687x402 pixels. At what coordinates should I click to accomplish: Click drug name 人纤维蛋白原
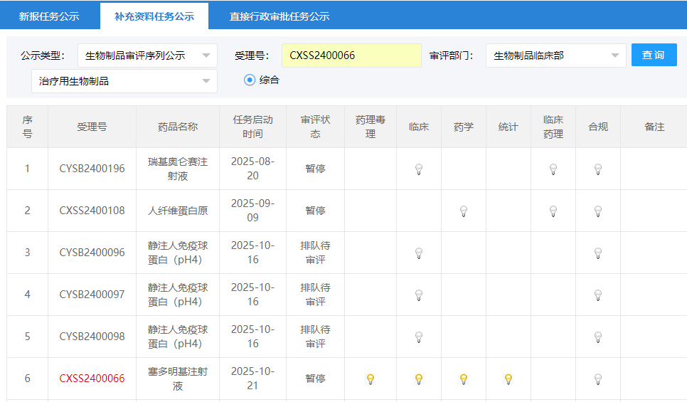[x=178, y=211]
